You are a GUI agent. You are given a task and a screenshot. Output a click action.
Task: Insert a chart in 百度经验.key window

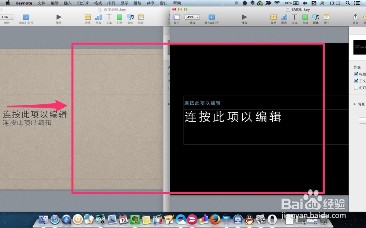(98, 17)
